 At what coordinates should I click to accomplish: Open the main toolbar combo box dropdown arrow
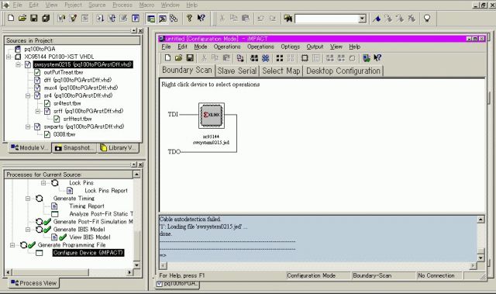pos(362,19)
